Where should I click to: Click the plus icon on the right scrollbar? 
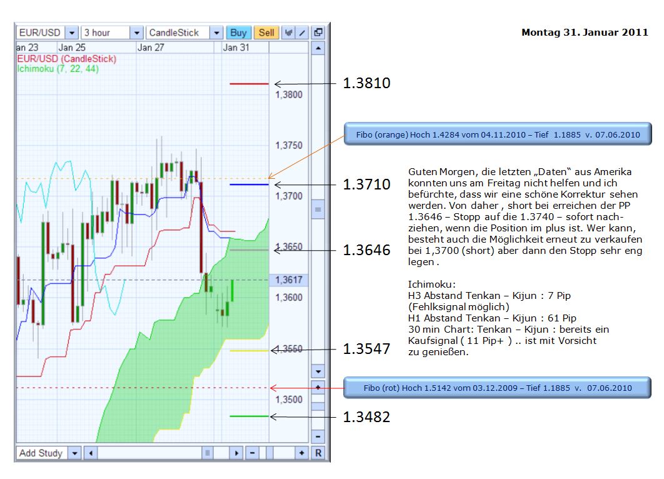point(318,388)
